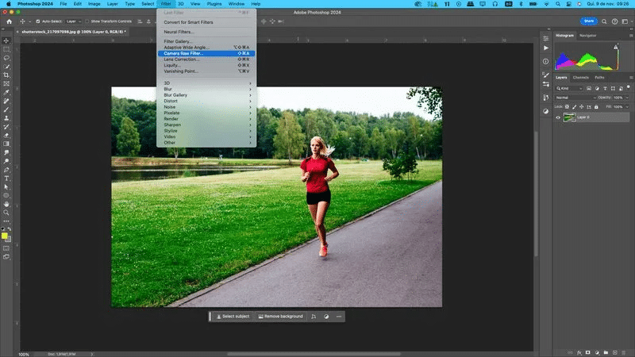The height and width of the screenshot is (357, 635).
Task: Open the Kind layer filter dropdown
Action: (569, 88)
